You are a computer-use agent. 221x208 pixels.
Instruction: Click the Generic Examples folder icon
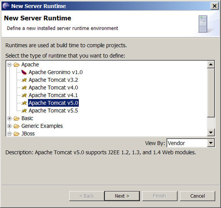pos(17,126)
